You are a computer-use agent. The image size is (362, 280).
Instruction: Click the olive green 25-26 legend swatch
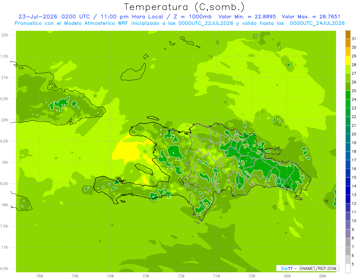click(348, 86)
